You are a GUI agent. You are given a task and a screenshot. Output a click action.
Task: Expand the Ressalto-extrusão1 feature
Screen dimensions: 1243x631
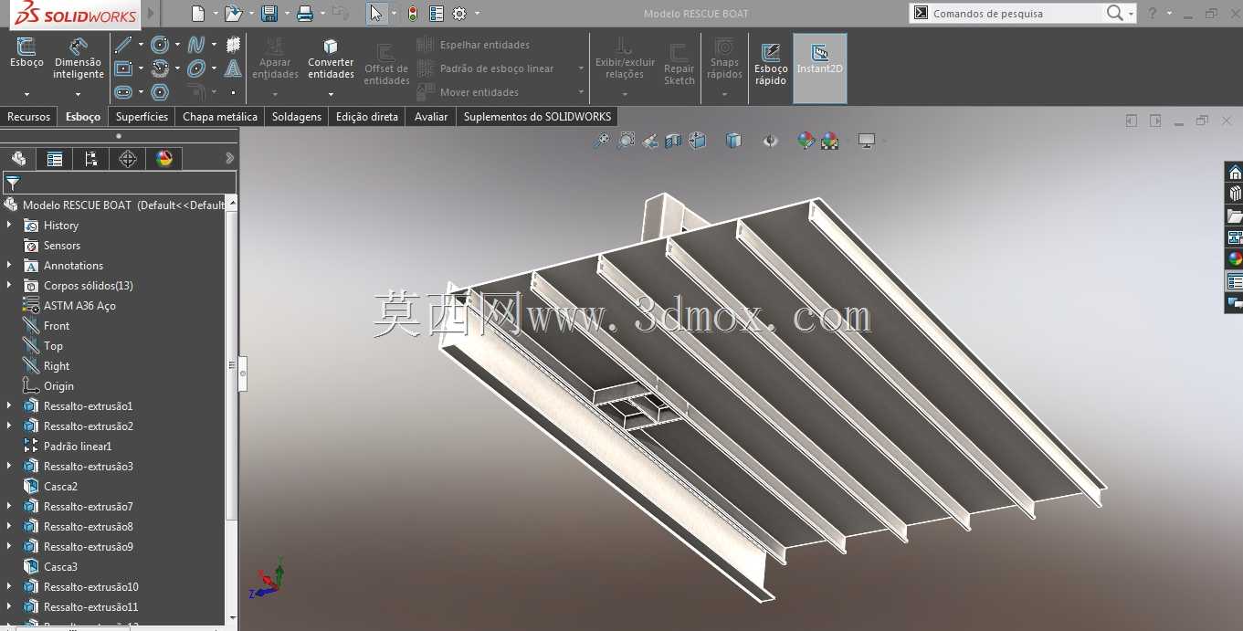(9, 405)
